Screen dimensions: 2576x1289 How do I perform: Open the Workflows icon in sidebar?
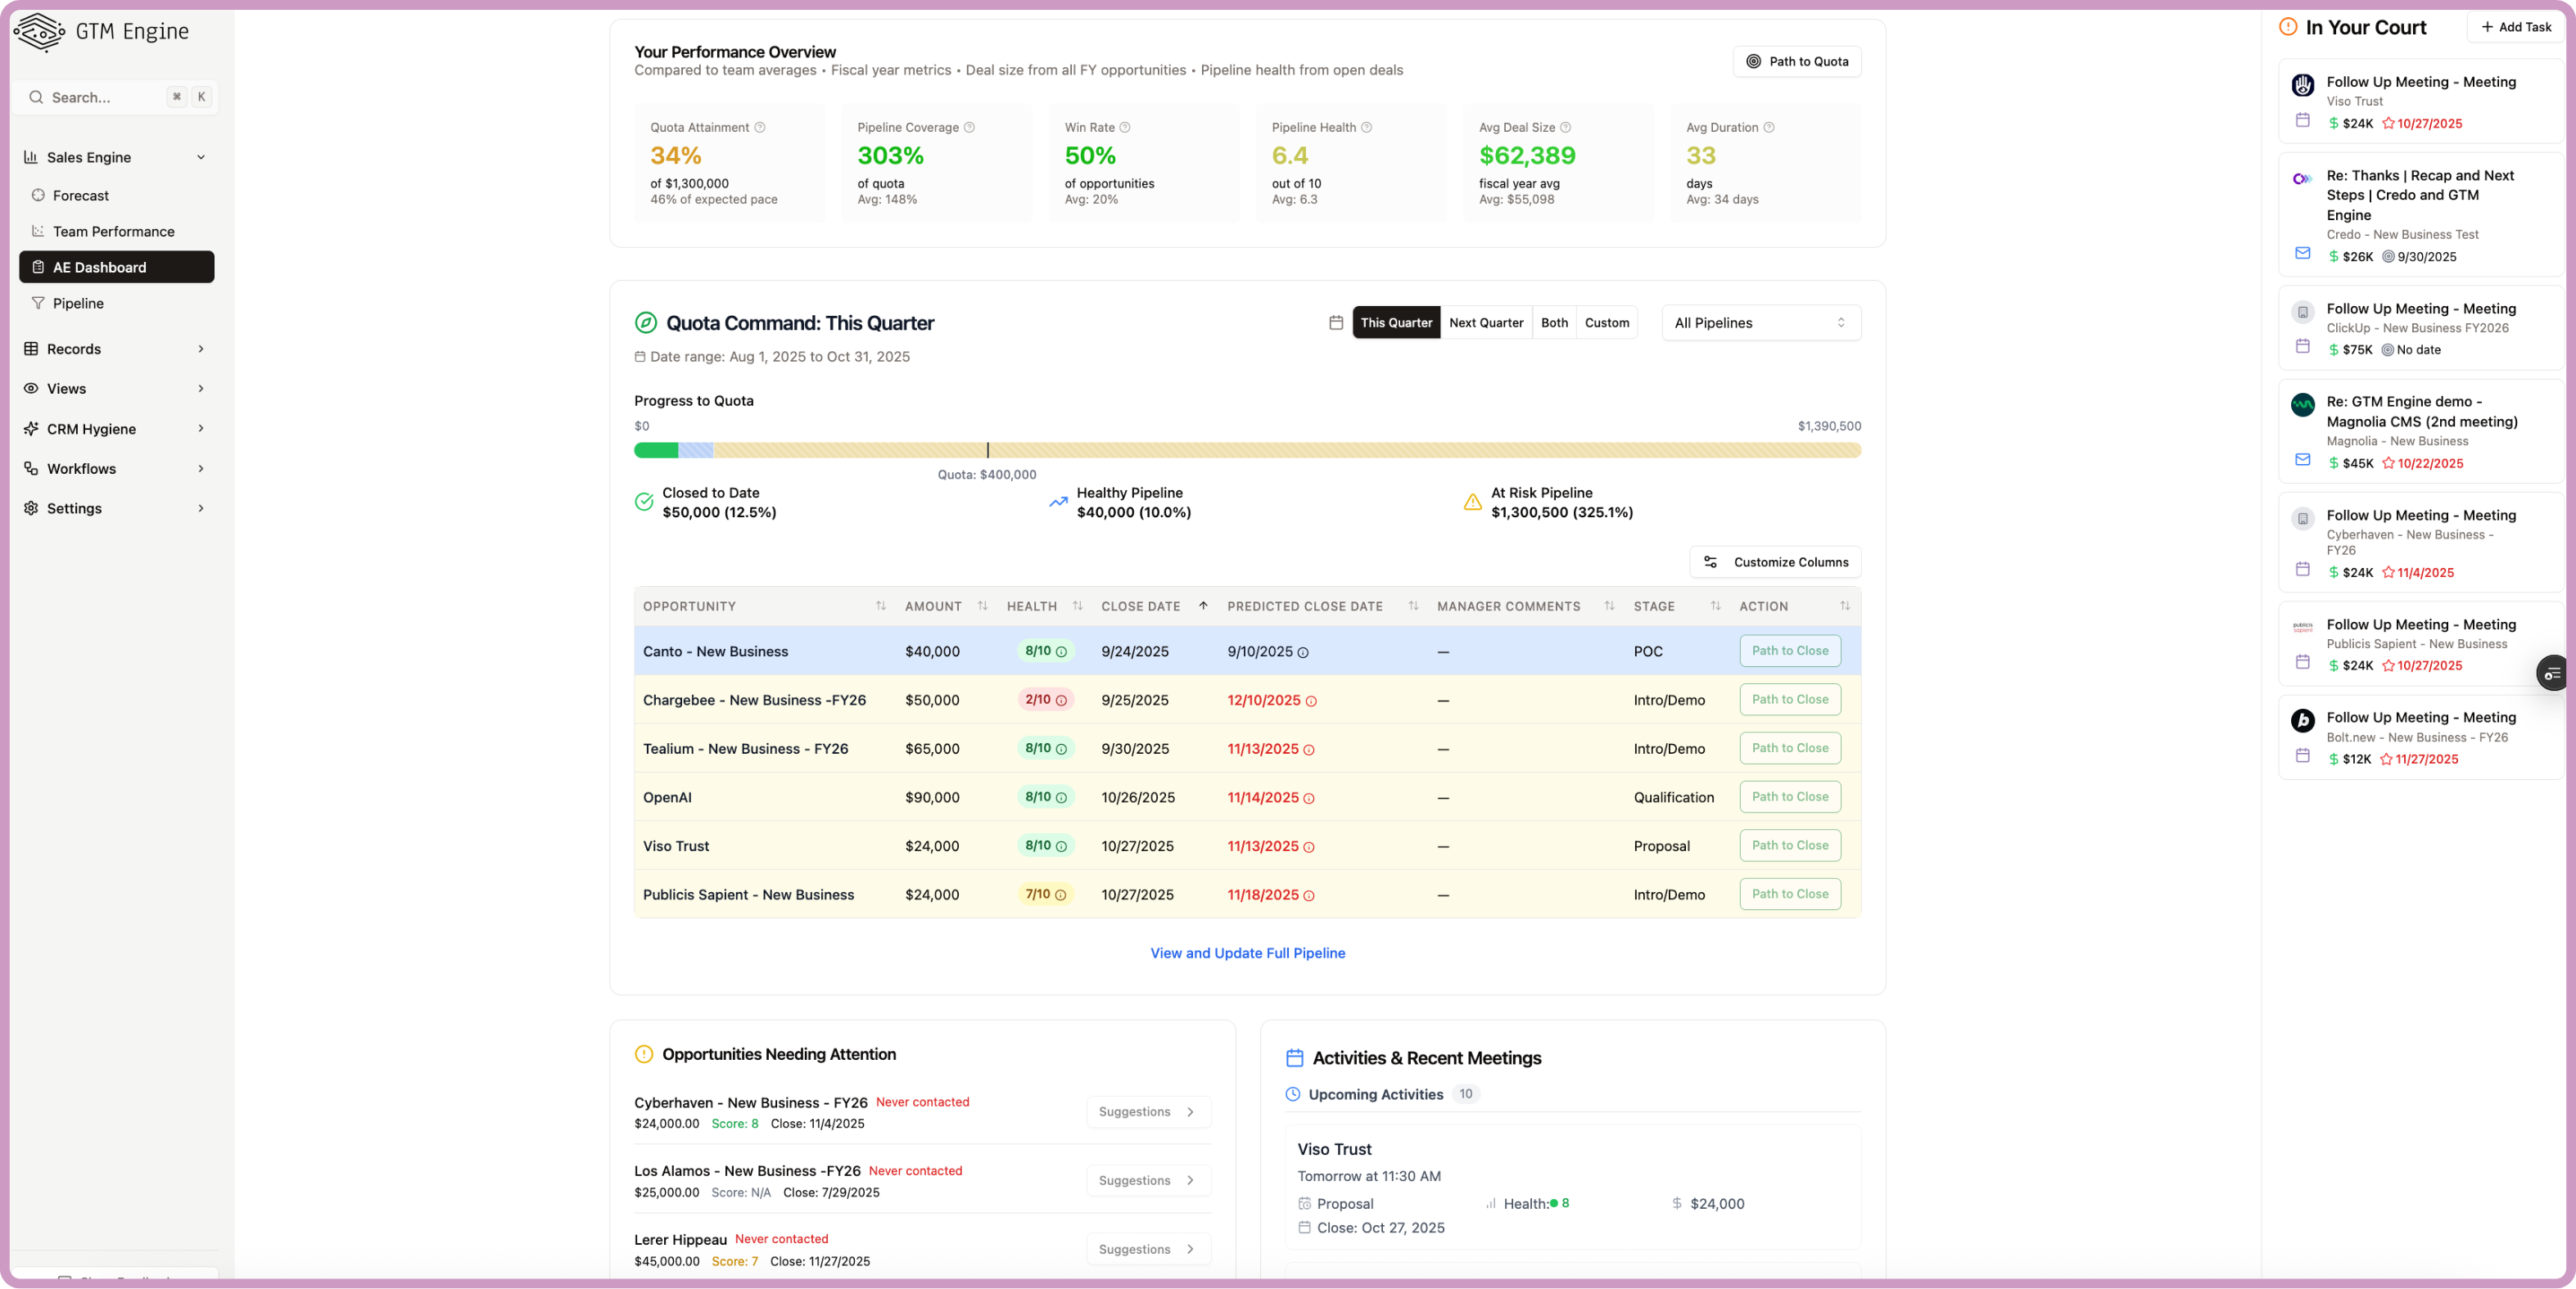[30, 467]
